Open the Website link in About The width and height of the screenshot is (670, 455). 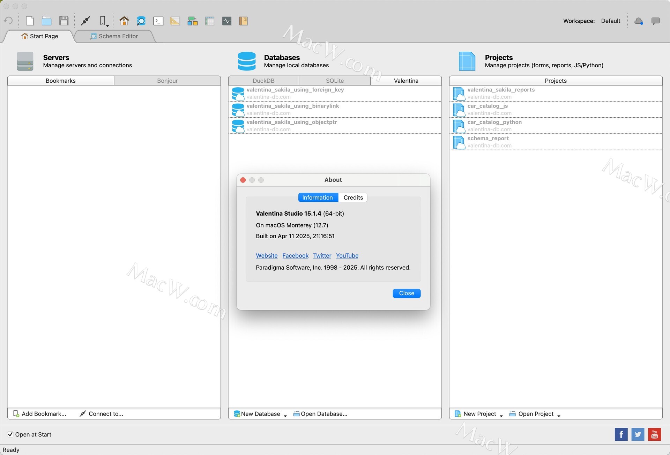(267, 256)
